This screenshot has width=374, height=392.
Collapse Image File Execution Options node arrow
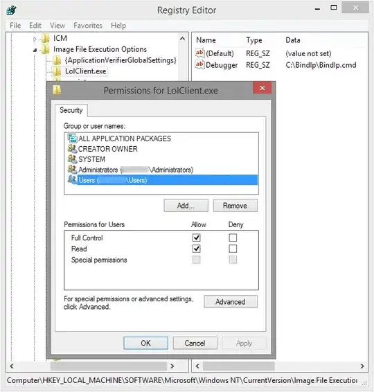coord(35,51)
